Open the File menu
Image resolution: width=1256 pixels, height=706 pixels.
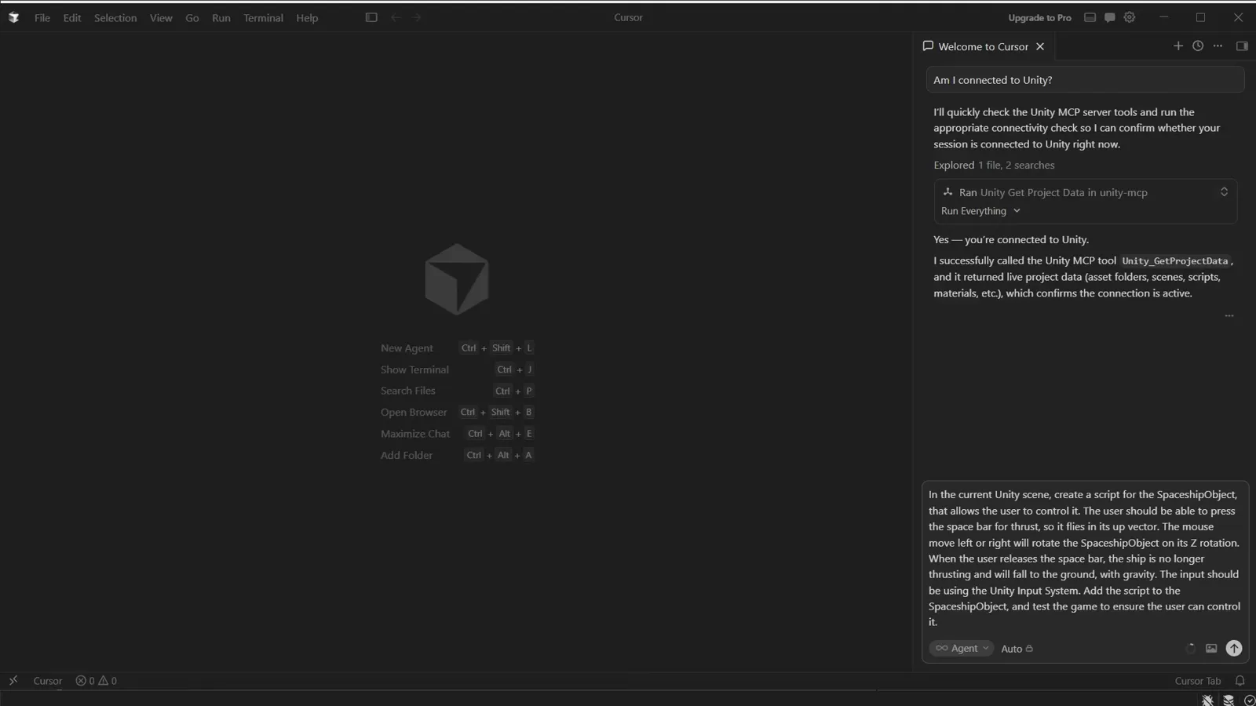coord(42,18)
